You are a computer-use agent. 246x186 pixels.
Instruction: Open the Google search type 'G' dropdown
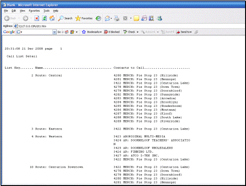(19, 32)
